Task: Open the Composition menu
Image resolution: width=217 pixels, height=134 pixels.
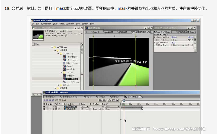Action: pos(46,24)
